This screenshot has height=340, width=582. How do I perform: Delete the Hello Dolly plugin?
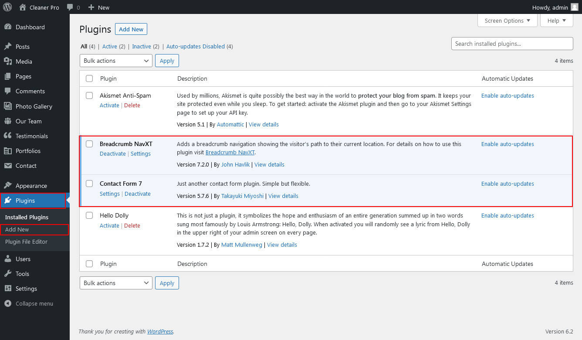pos(132,225)
